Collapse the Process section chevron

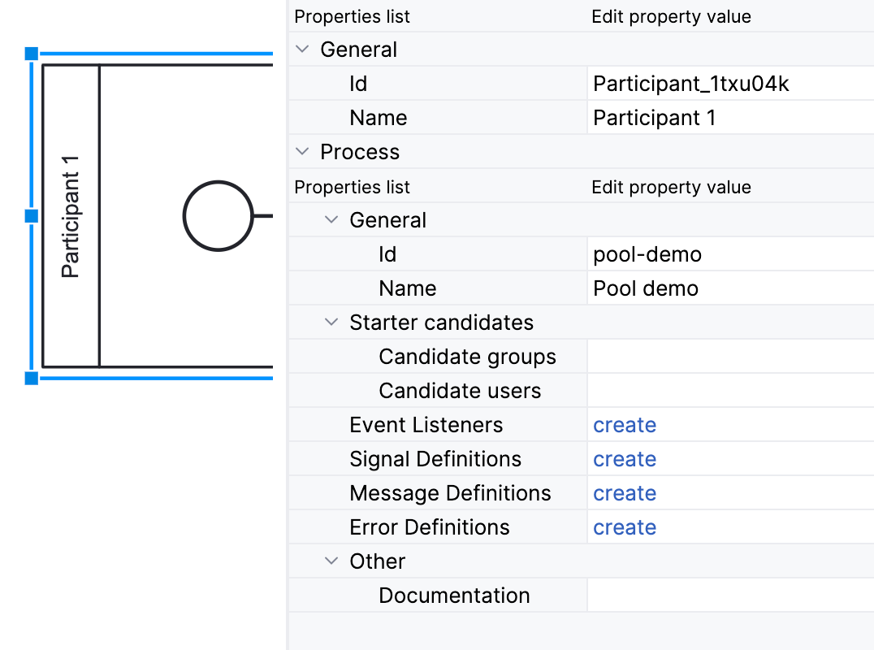[x=303, y=152]
